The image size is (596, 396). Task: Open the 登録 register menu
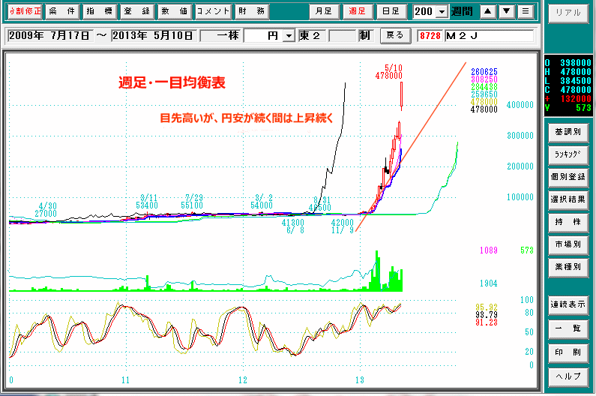point(137,11)
